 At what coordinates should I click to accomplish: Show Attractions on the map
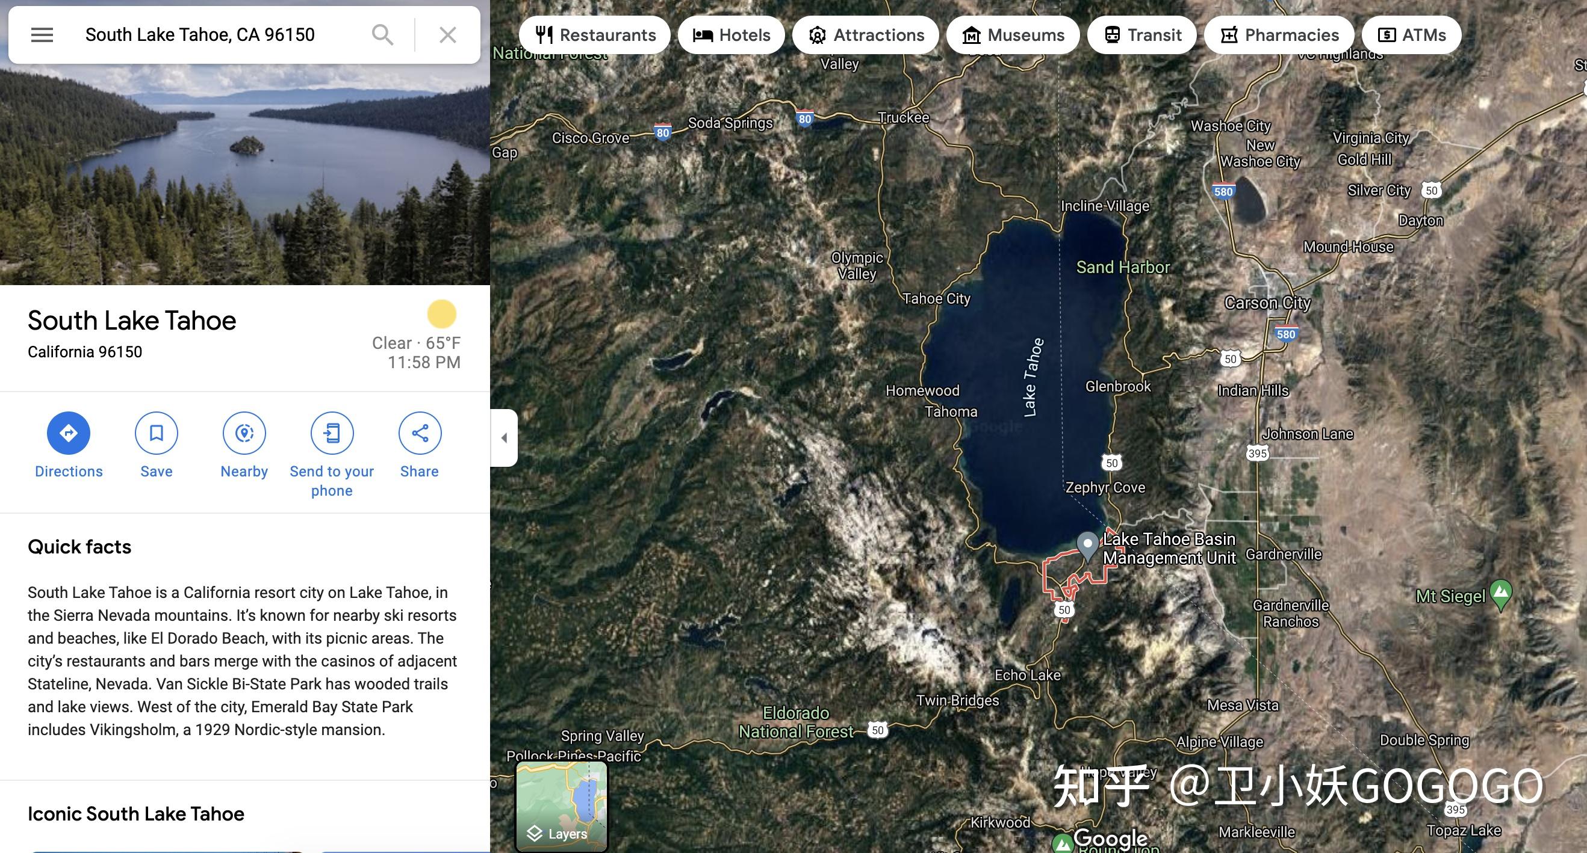[x=866, y=35]
